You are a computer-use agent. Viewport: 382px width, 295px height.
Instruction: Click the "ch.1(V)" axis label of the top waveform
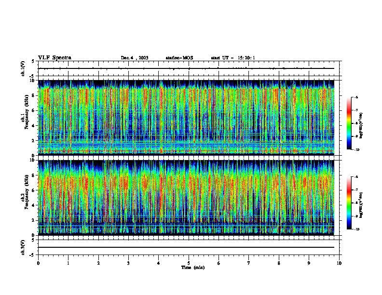23,68
